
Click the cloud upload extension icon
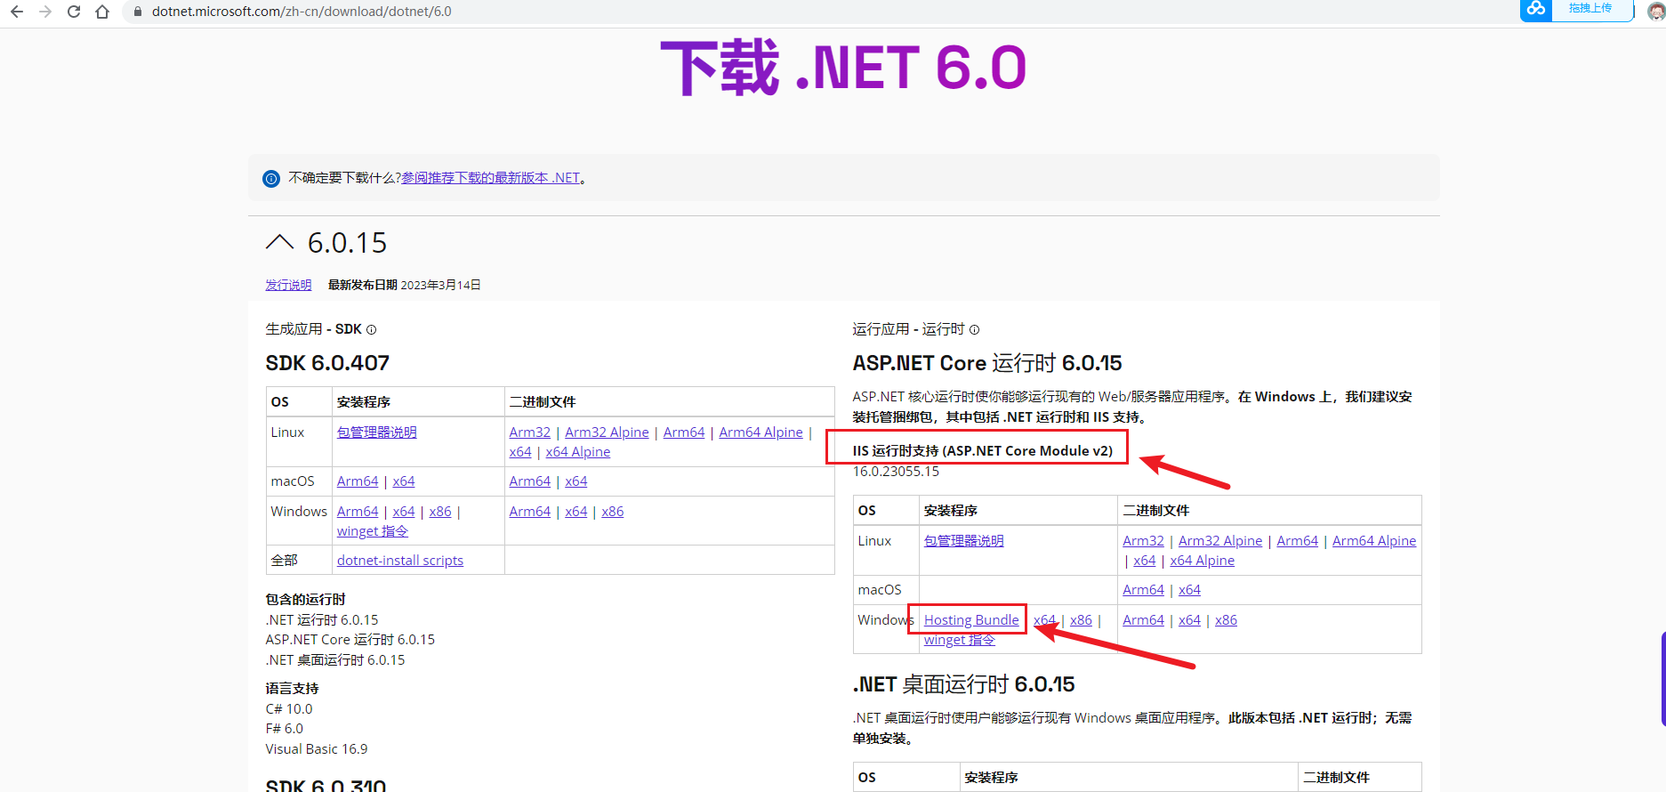(1536, 9)
